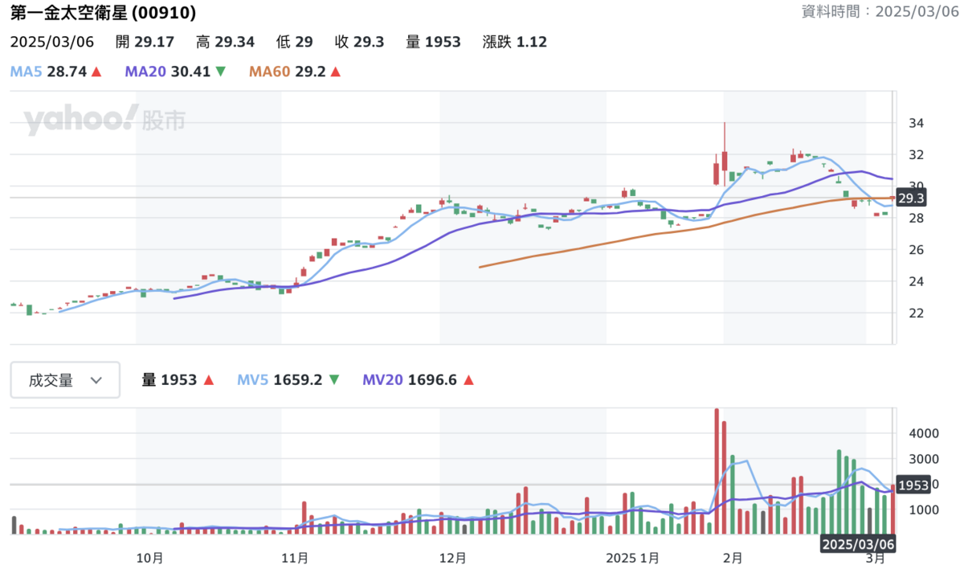Click the current price tag 29.3
Image resolution: width=964 pixels, height=569 pixels.
pyautogui.click(x=912, y=196)
